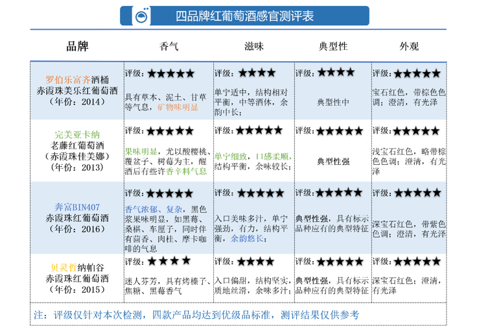477x335 pixels.
Task: Click aroma text 迷人芬芳，具有烤榛子
Action: tap(167, 281)
